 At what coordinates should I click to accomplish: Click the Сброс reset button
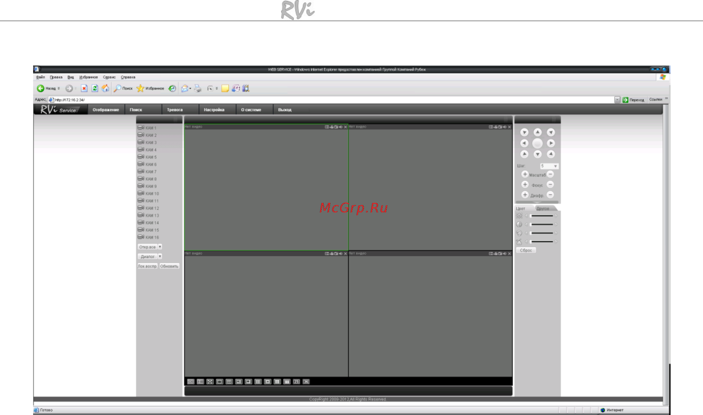[526, 250]
